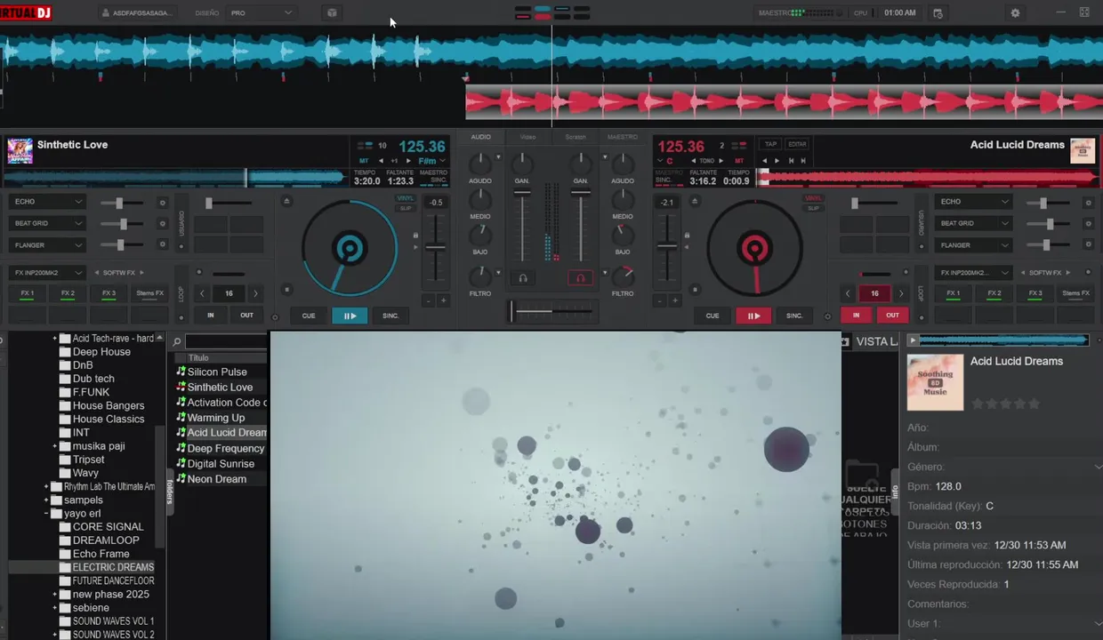Click the right deck pitch lock icon

pyautogui.click(x=688, y=236)
